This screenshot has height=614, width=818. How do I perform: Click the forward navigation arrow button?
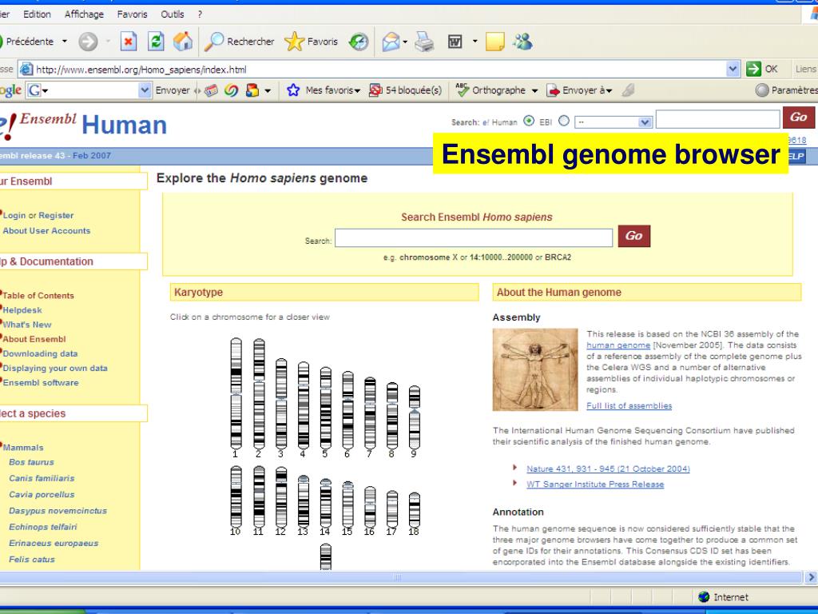pyautogui.click(x=88, y=42)
